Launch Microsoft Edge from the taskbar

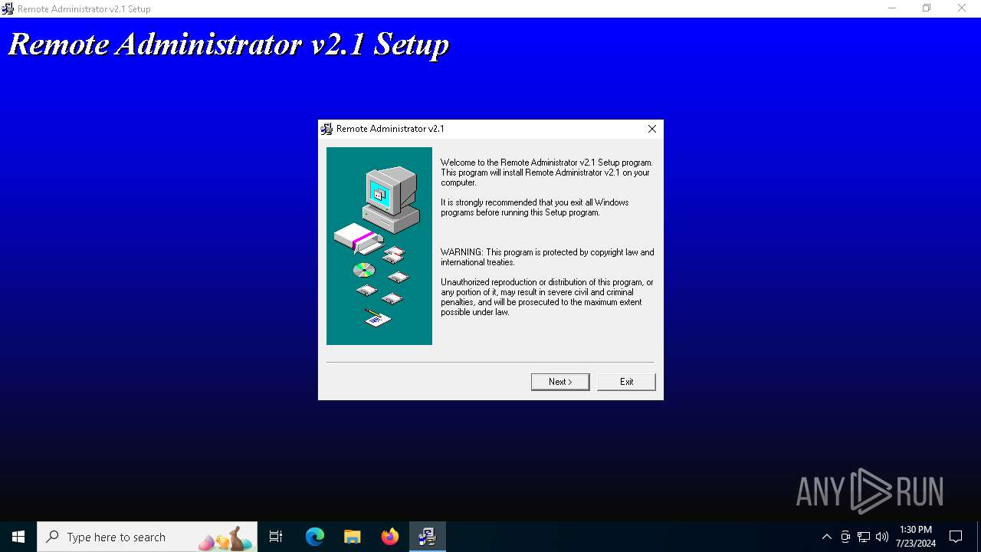tap(315, 537)
